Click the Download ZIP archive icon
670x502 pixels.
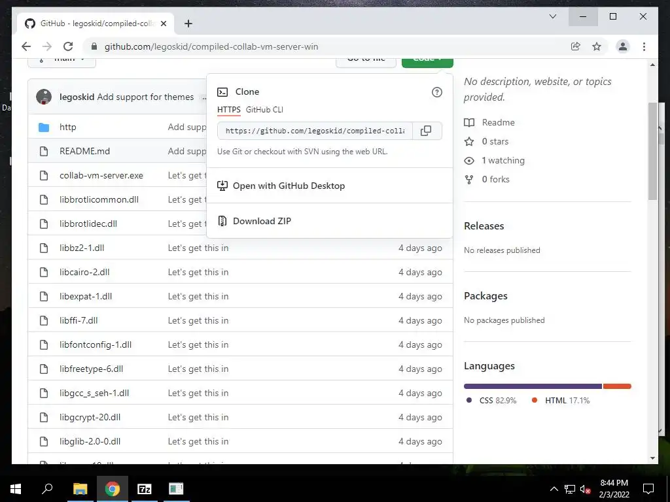pos(222,221)
